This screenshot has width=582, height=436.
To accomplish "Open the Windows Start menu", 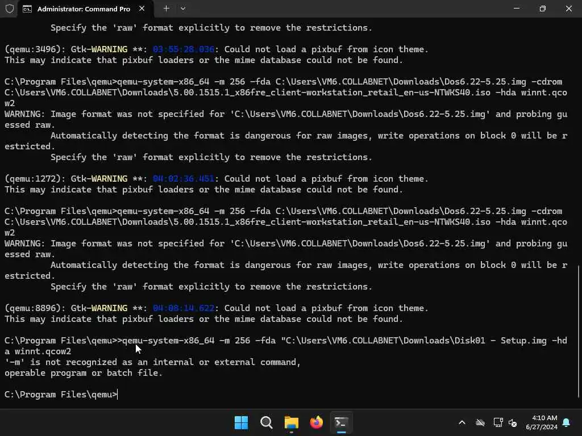I will pos(241,422).
